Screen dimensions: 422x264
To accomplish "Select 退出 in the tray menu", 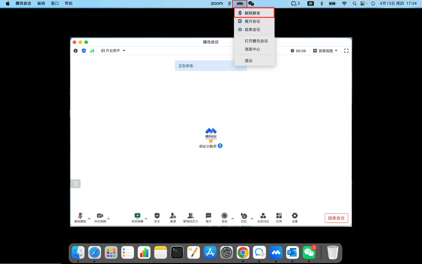I will (x=254, y=61).
